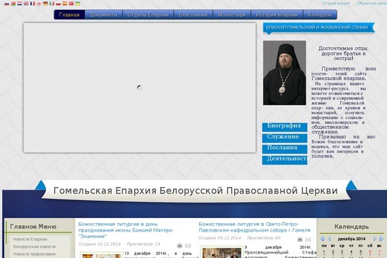Click the "декабрь 2014" calendar month label
Viewport: 387px width, 258px height.
pos(352,239)
